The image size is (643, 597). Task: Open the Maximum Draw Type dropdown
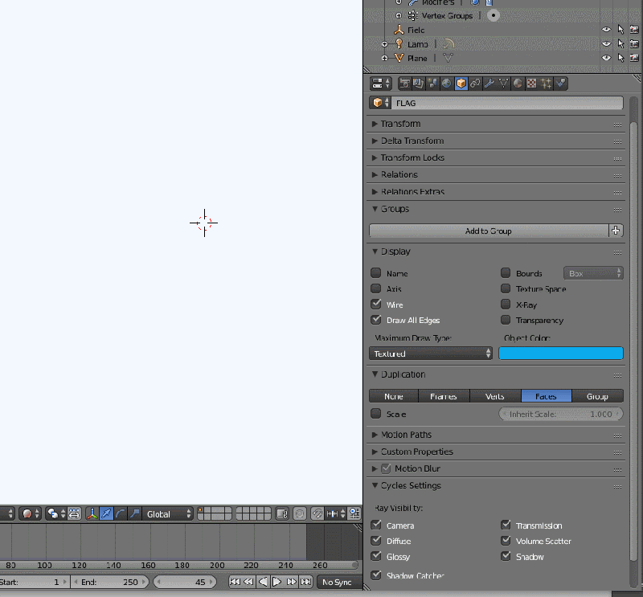tap(430, 354)
